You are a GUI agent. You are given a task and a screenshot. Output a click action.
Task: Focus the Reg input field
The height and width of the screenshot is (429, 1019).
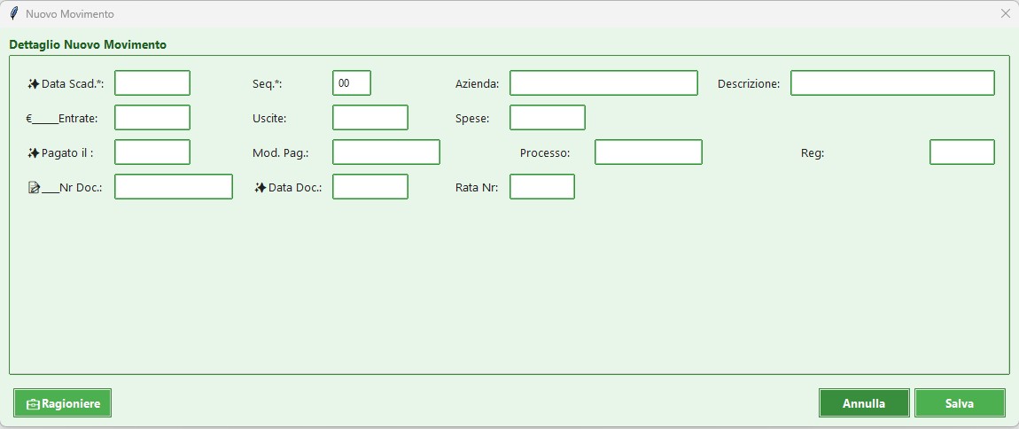point(962,152)
